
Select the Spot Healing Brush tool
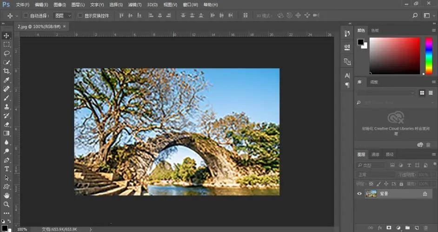7,89
